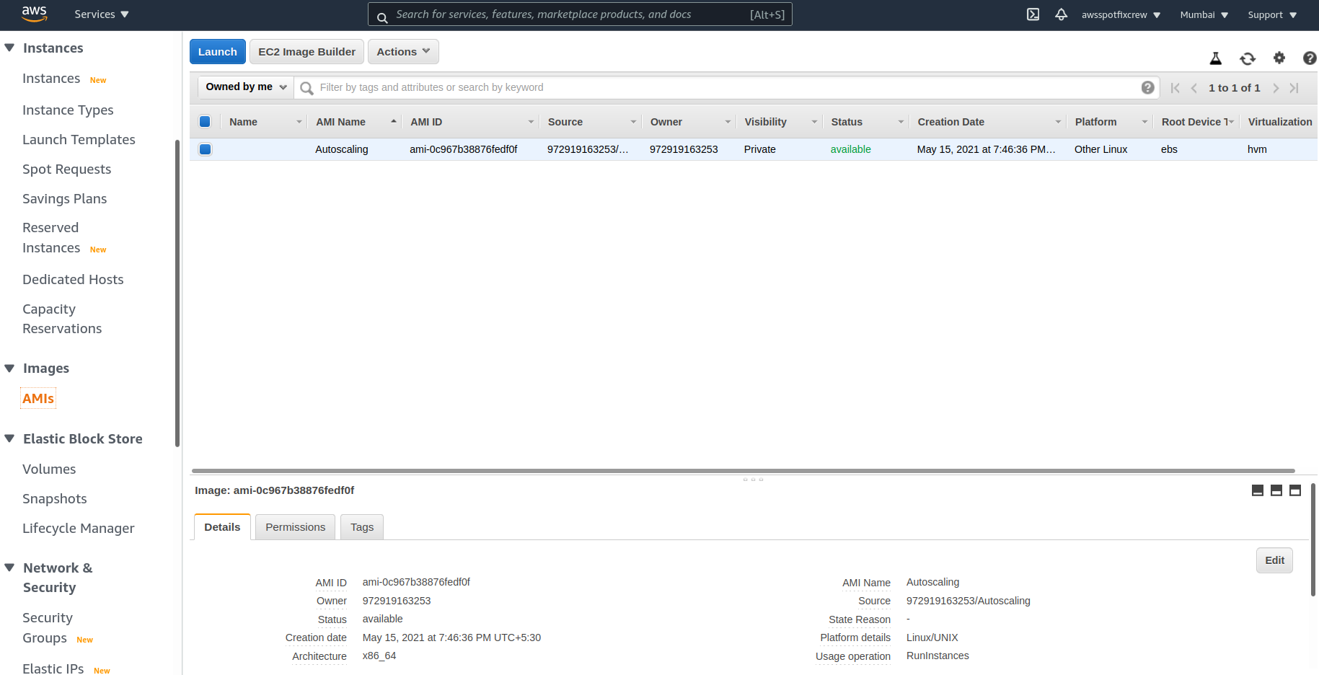Focus the filter by tags search field
1319x675 pixels.
[727, 87]
